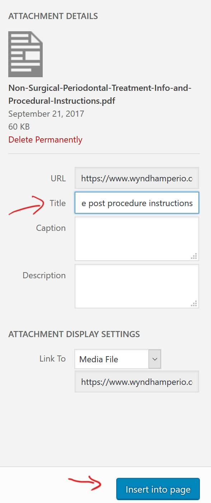Click the Non-Surgical-Periodontal PDF filename text

click(100, 94)
